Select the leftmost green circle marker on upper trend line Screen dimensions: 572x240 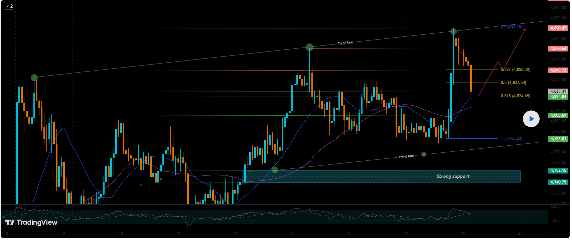pyautogui.click(x=34, y=78)
